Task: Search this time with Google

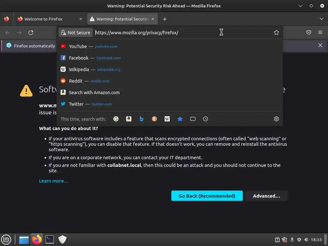Action: coord(116,119)
